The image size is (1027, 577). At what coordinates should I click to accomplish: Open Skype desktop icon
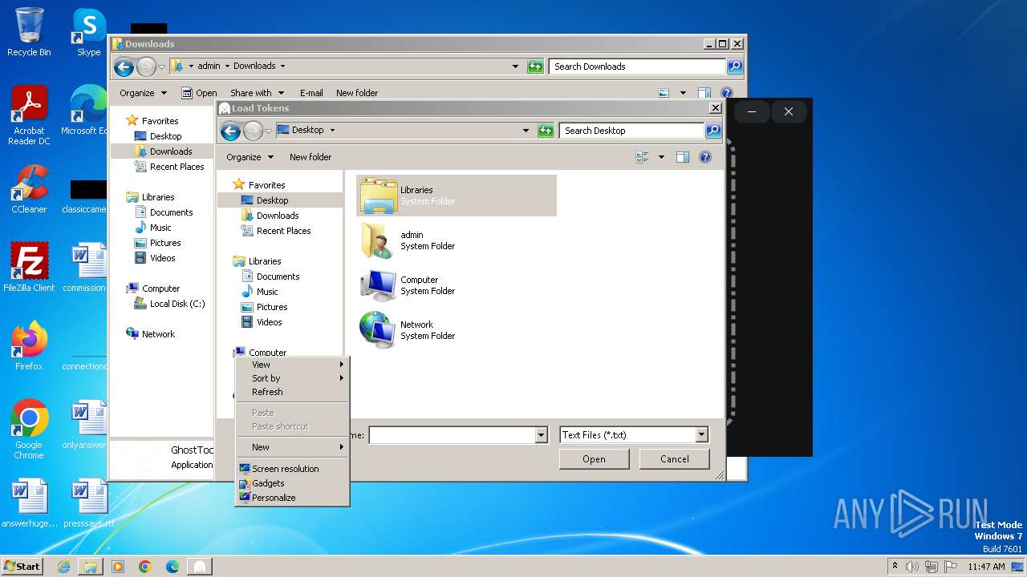[88, 32]
